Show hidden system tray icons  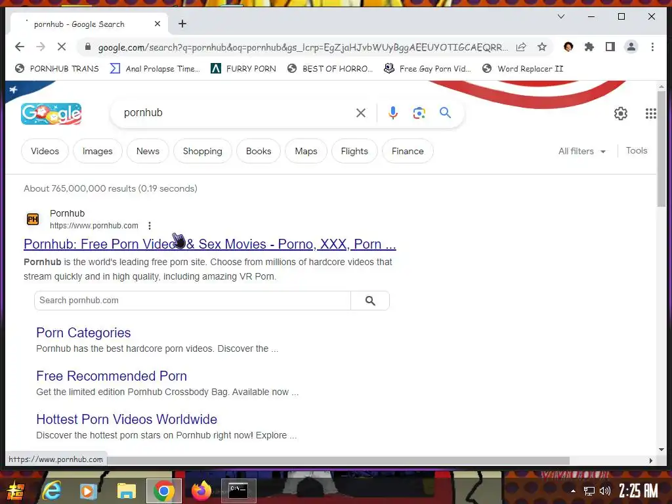(x=573, y=491)
